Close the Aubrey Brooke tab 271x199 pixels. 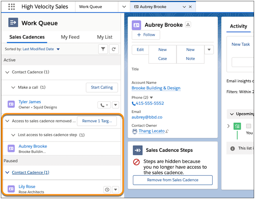(x=190, y=7)
